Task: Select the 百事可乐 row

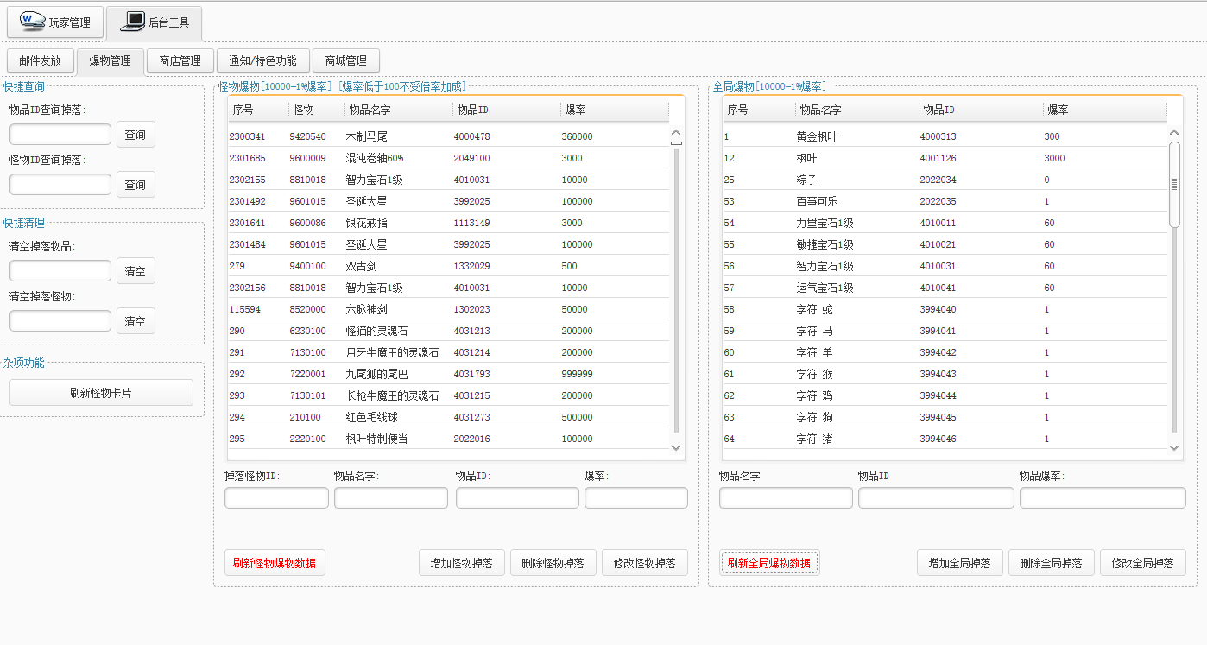Action: tap(945, 201)
